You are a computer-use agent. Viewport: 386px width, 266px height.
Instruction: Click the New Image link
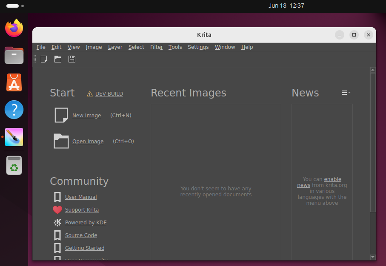click(x=87, y=115)
